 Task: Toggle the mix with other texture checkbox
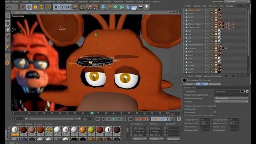tap(215, 106)
